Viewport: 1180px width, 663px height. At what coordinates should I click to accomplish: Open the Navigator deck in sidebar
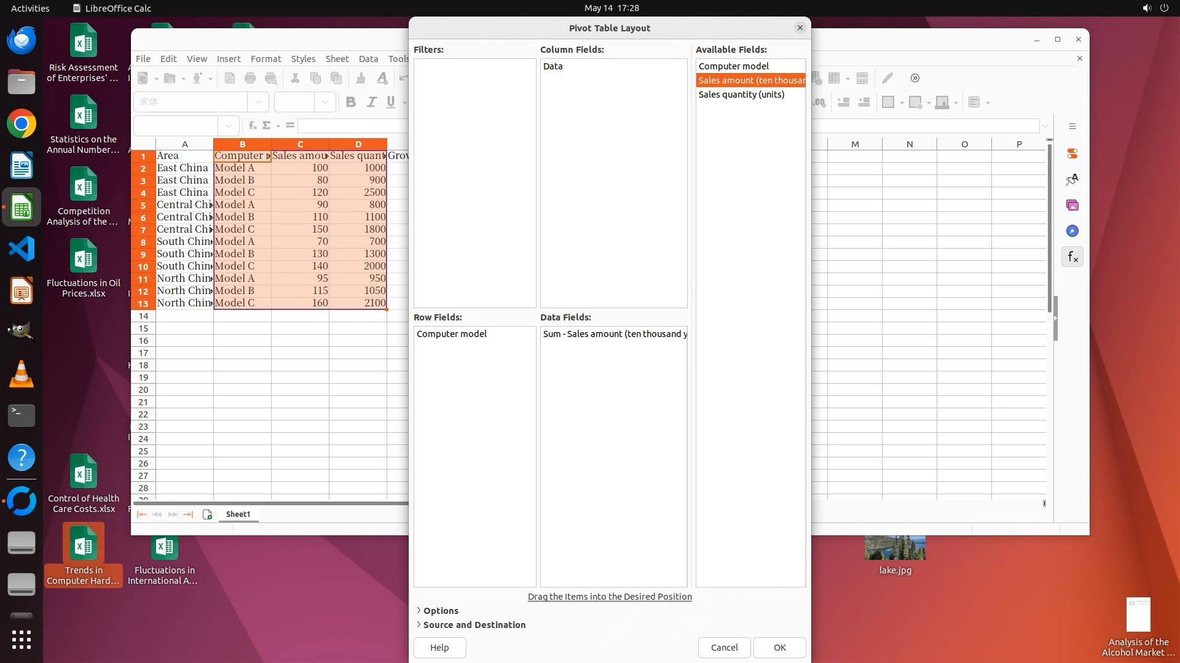(x=1072, y=231)
